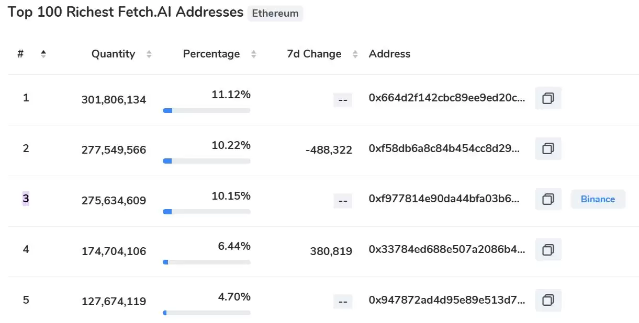Screen dimensions: 639x323
Task: Click the Binance label tag
Action: [598, 199]
